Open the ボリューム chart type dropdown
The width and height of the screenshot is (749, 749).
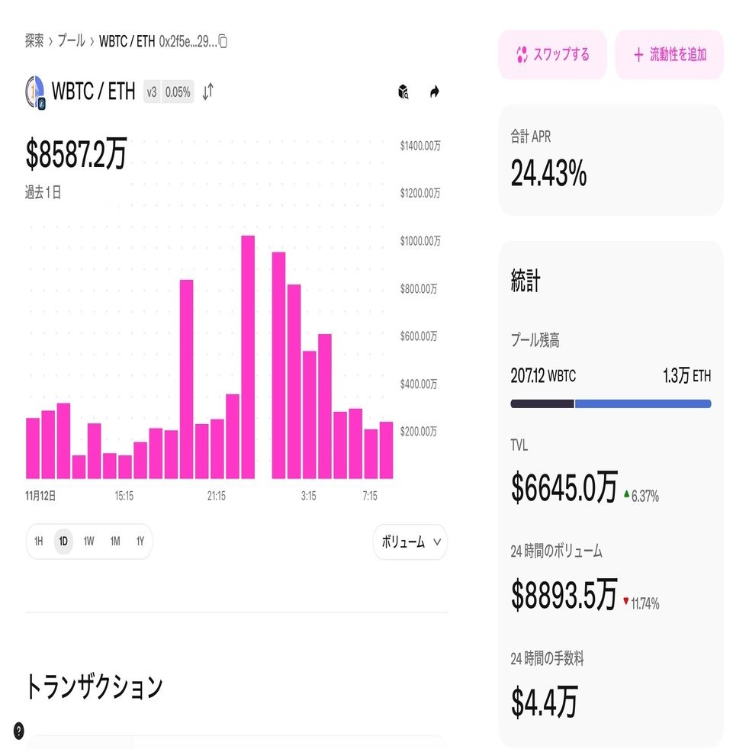click(410, 542)
